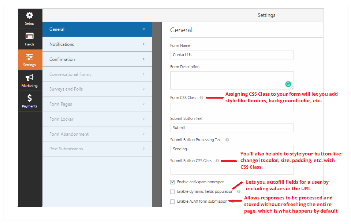Viewport: 351px width, 224px height.
Task: Click the Form CSS Class input field
Action: click(x=232, y=107)
